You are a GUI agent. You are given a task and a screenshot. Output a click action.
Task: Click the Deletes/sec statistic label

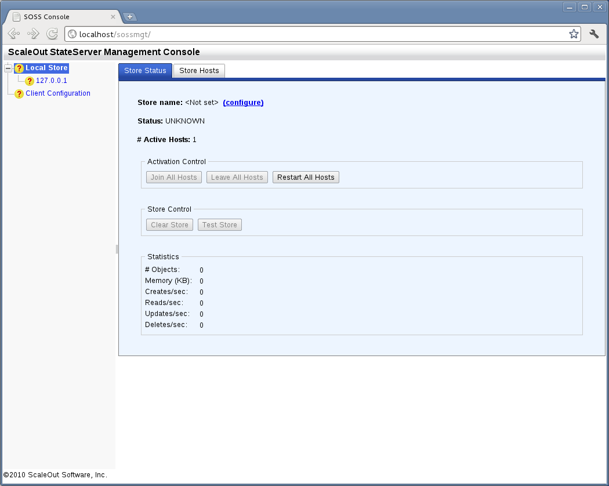coord(166,325)
